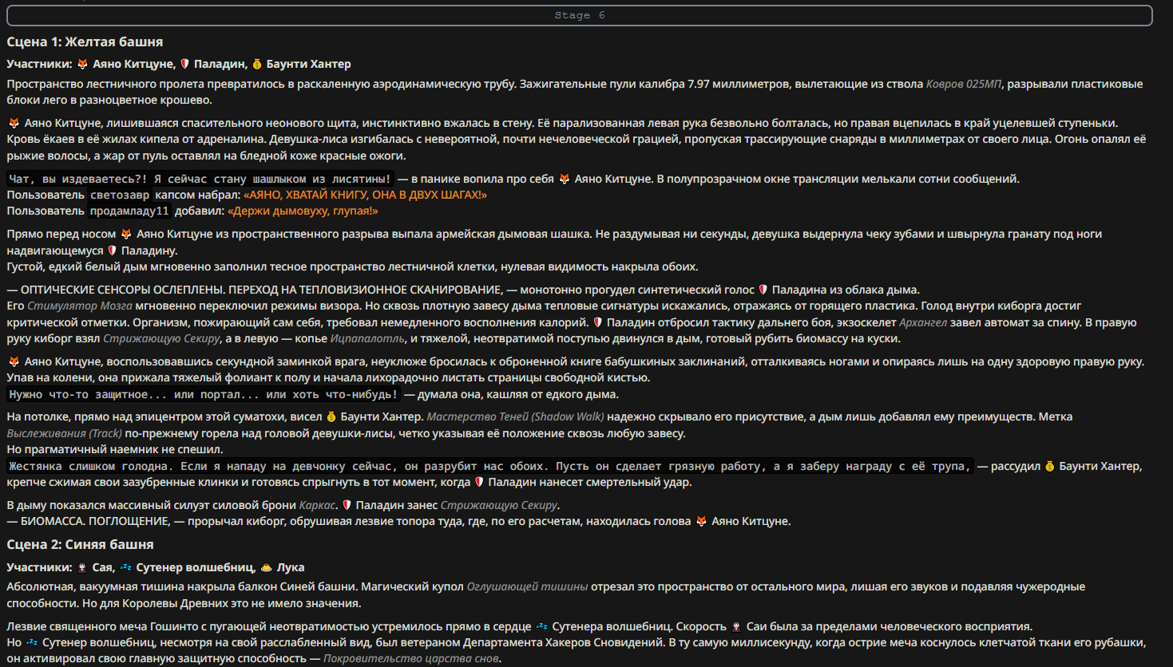Click the italic ability Покровительство царства снов

point(412,658)
